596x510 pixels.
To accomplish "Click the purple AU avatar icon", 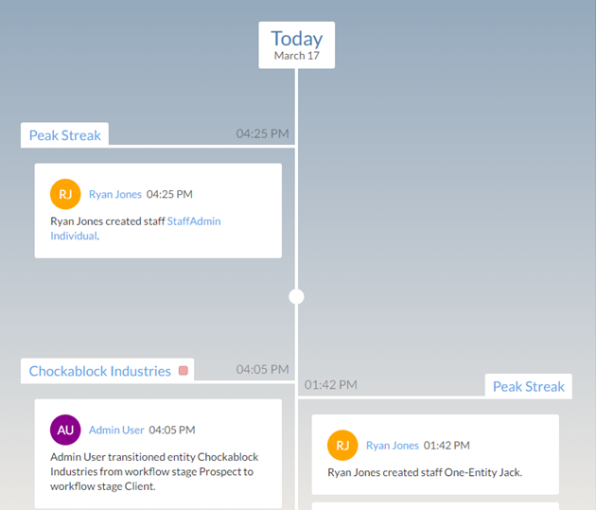I will coord(65,430).
